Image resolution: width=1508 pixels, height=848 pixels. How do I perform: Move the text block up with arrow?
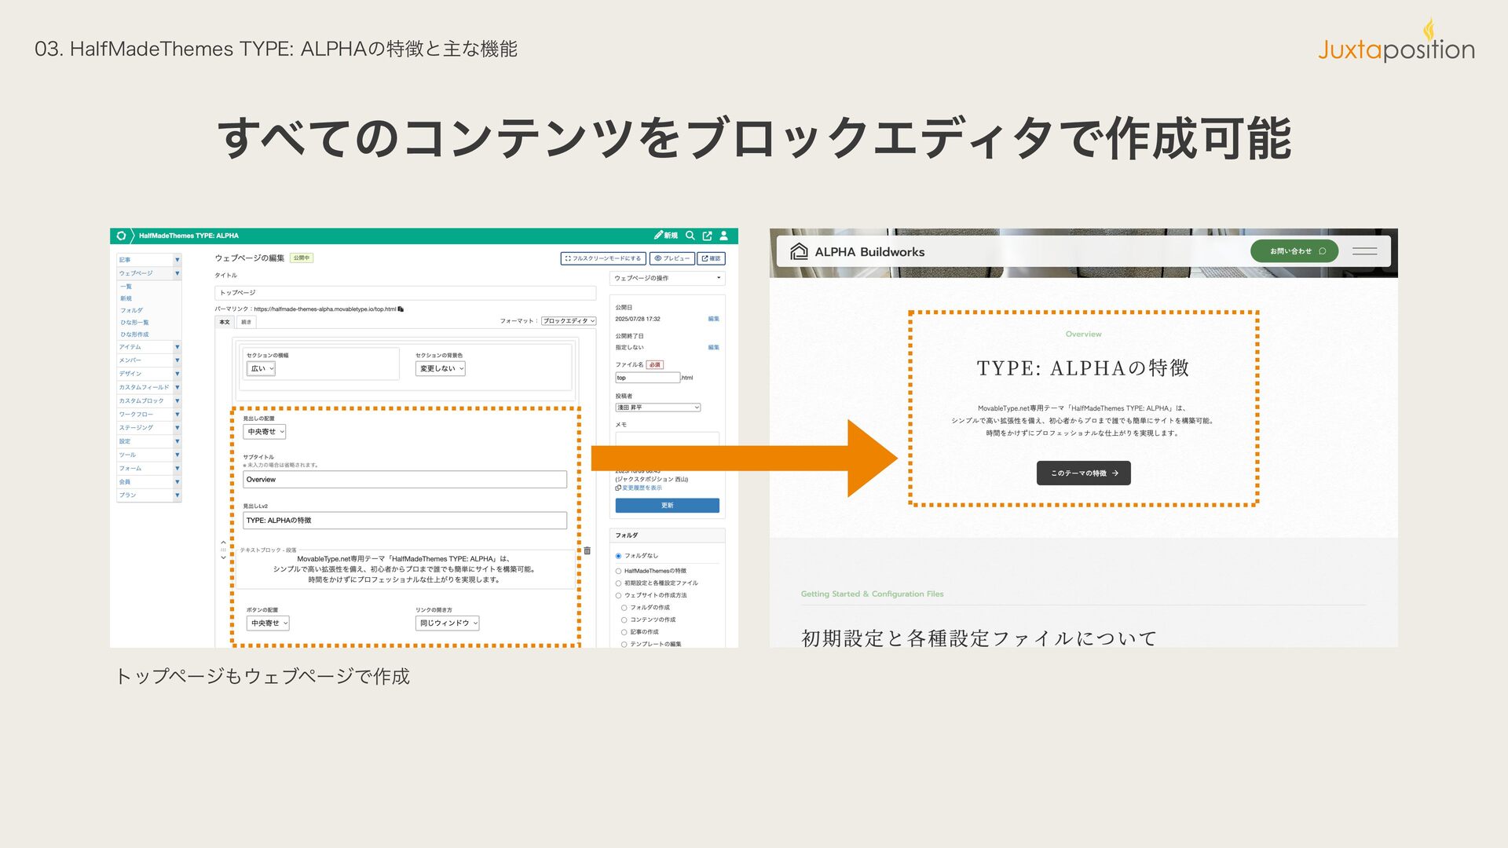[223, 543]
